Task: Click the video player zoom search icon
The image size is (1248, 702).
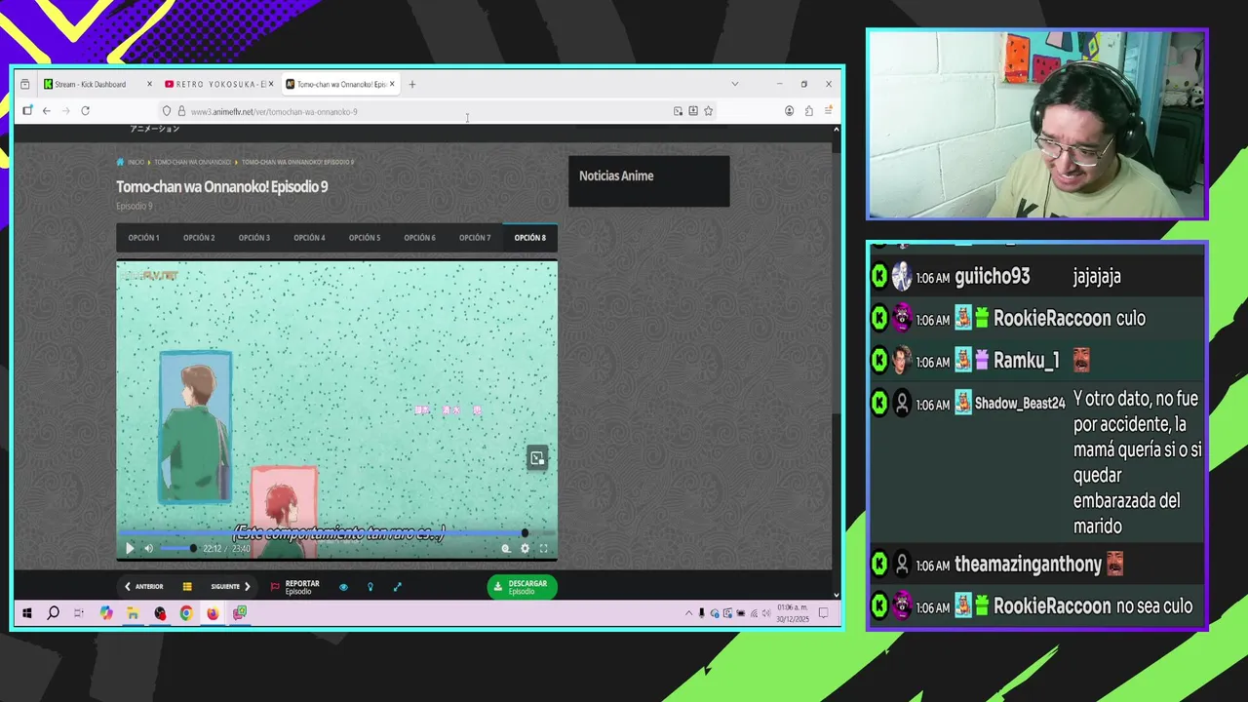Action: 506,549
